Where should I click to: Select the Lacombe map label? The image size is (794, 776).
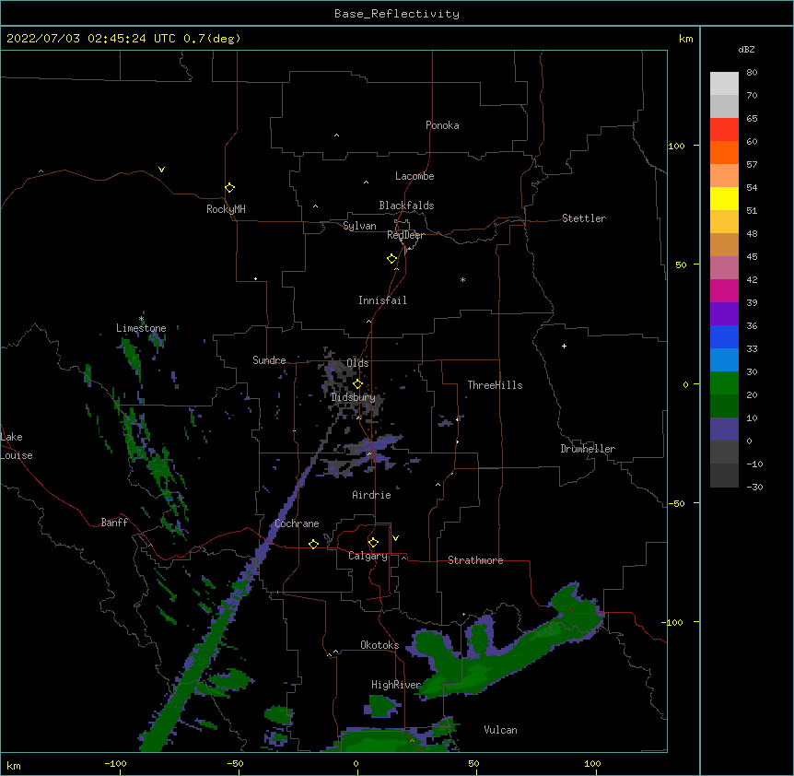click(415, 176)
